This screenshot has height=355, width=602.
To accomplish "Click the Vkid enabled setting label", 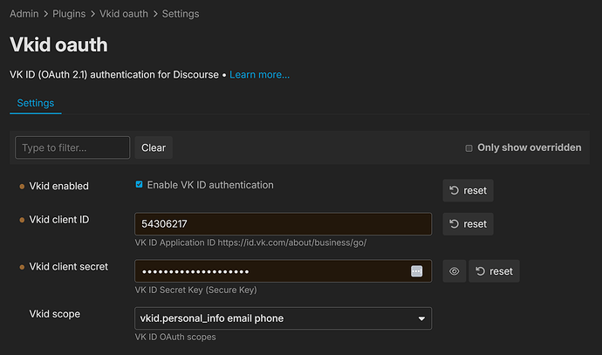I will (58, 186).
